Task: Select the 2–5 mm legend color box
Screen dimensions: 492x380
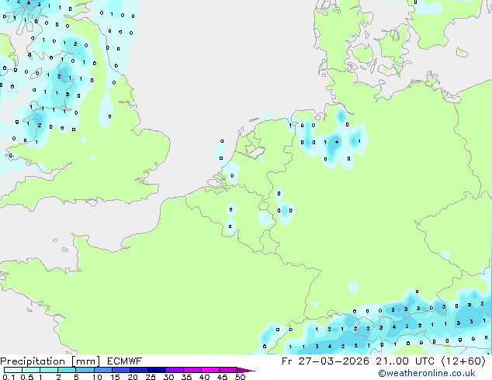Action: [67, 370]
